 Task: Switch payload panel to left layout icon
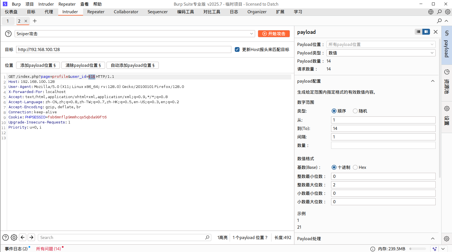pyautogui.click(x=418, y=32)
